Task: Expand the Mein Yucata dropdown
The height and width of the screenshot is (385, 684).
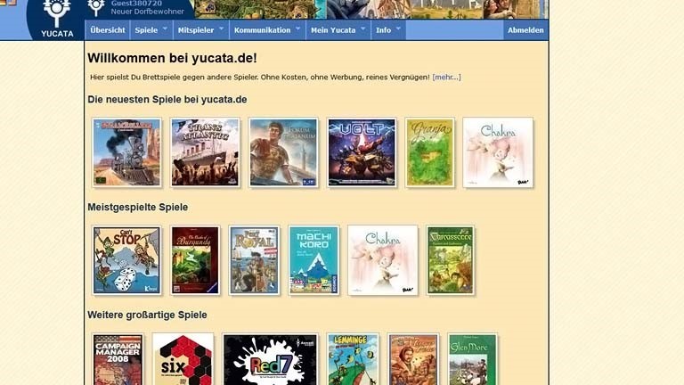Action: coord(338,30)
